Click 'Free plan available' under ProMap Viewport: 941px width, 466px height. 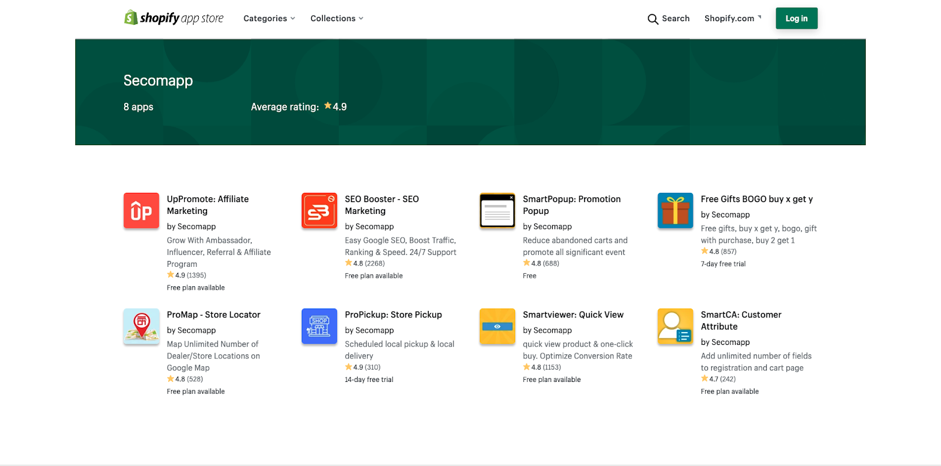pyautogui.click(x=196, y=391)
